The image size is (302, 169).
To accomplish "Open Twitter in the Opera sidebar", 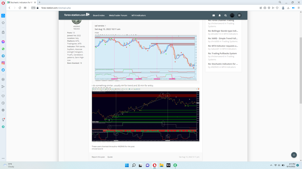I will click(x=3, y=70).
